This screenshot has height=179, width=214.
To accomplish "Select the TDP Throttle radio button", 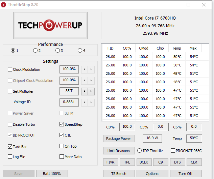I will pos(139,151).
